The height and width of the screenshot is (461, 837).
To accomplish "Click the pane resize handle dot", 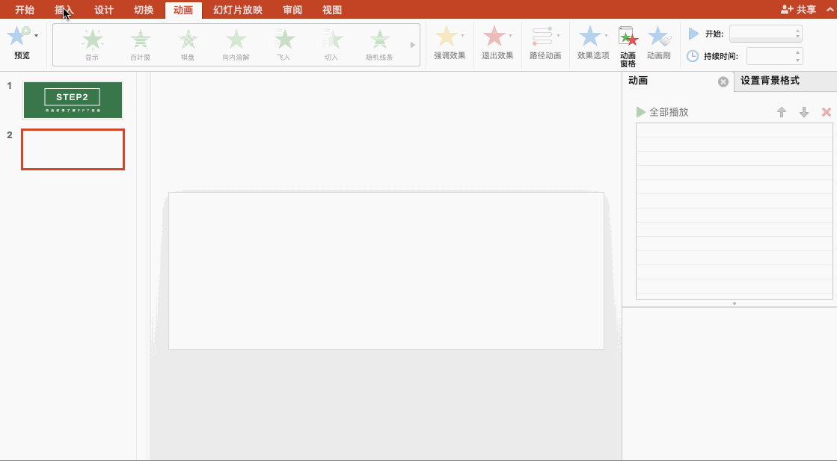I will click(x=735, y=303).
